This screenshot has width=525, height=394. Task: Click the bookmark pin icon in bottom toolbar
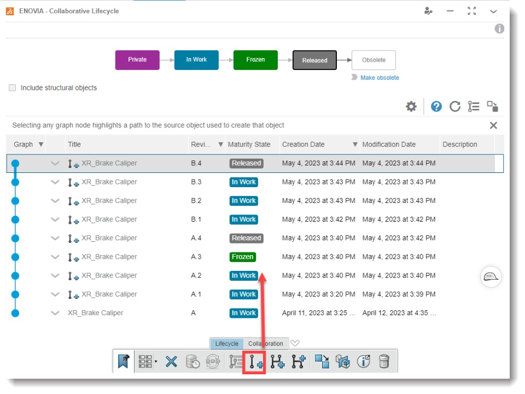pos(124,362)
